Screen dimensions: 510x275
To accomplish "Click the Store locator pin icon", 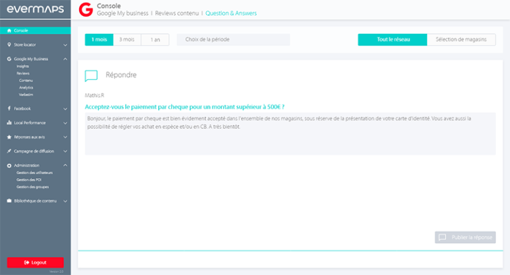I will tap(9, 45).
